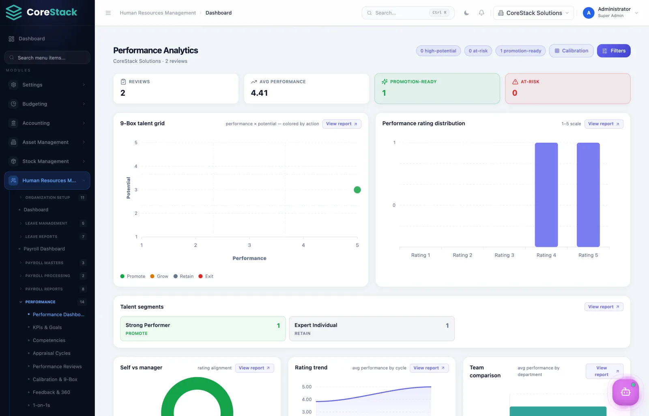Screen dimensions: 649x416
Task: Expand the Payroll Masters section
Action: point(52,263)
